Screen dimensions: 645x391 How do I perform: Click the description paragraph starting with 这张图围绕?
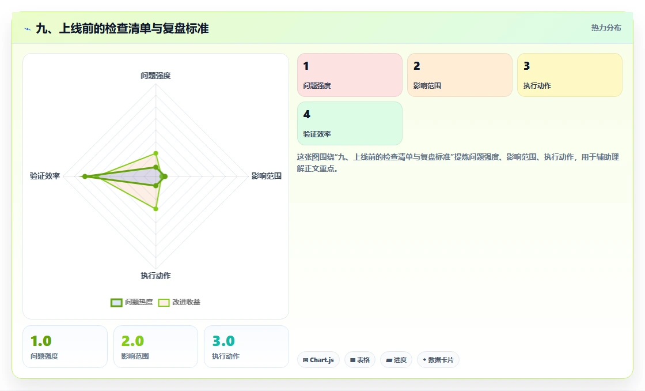pyautogui.click(x=458, y=163)
